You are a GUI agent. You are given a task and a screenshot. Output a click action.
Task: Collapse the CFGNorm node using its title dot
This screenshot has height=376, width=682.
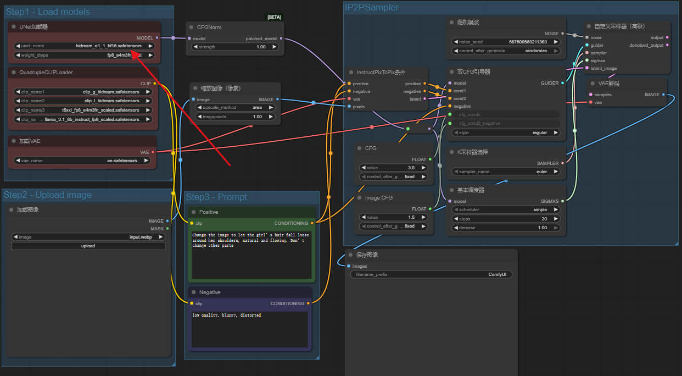pos(191,27)
